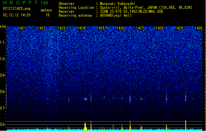Select the timestamp 02.12.12 14:20

(x=17, y=15)
